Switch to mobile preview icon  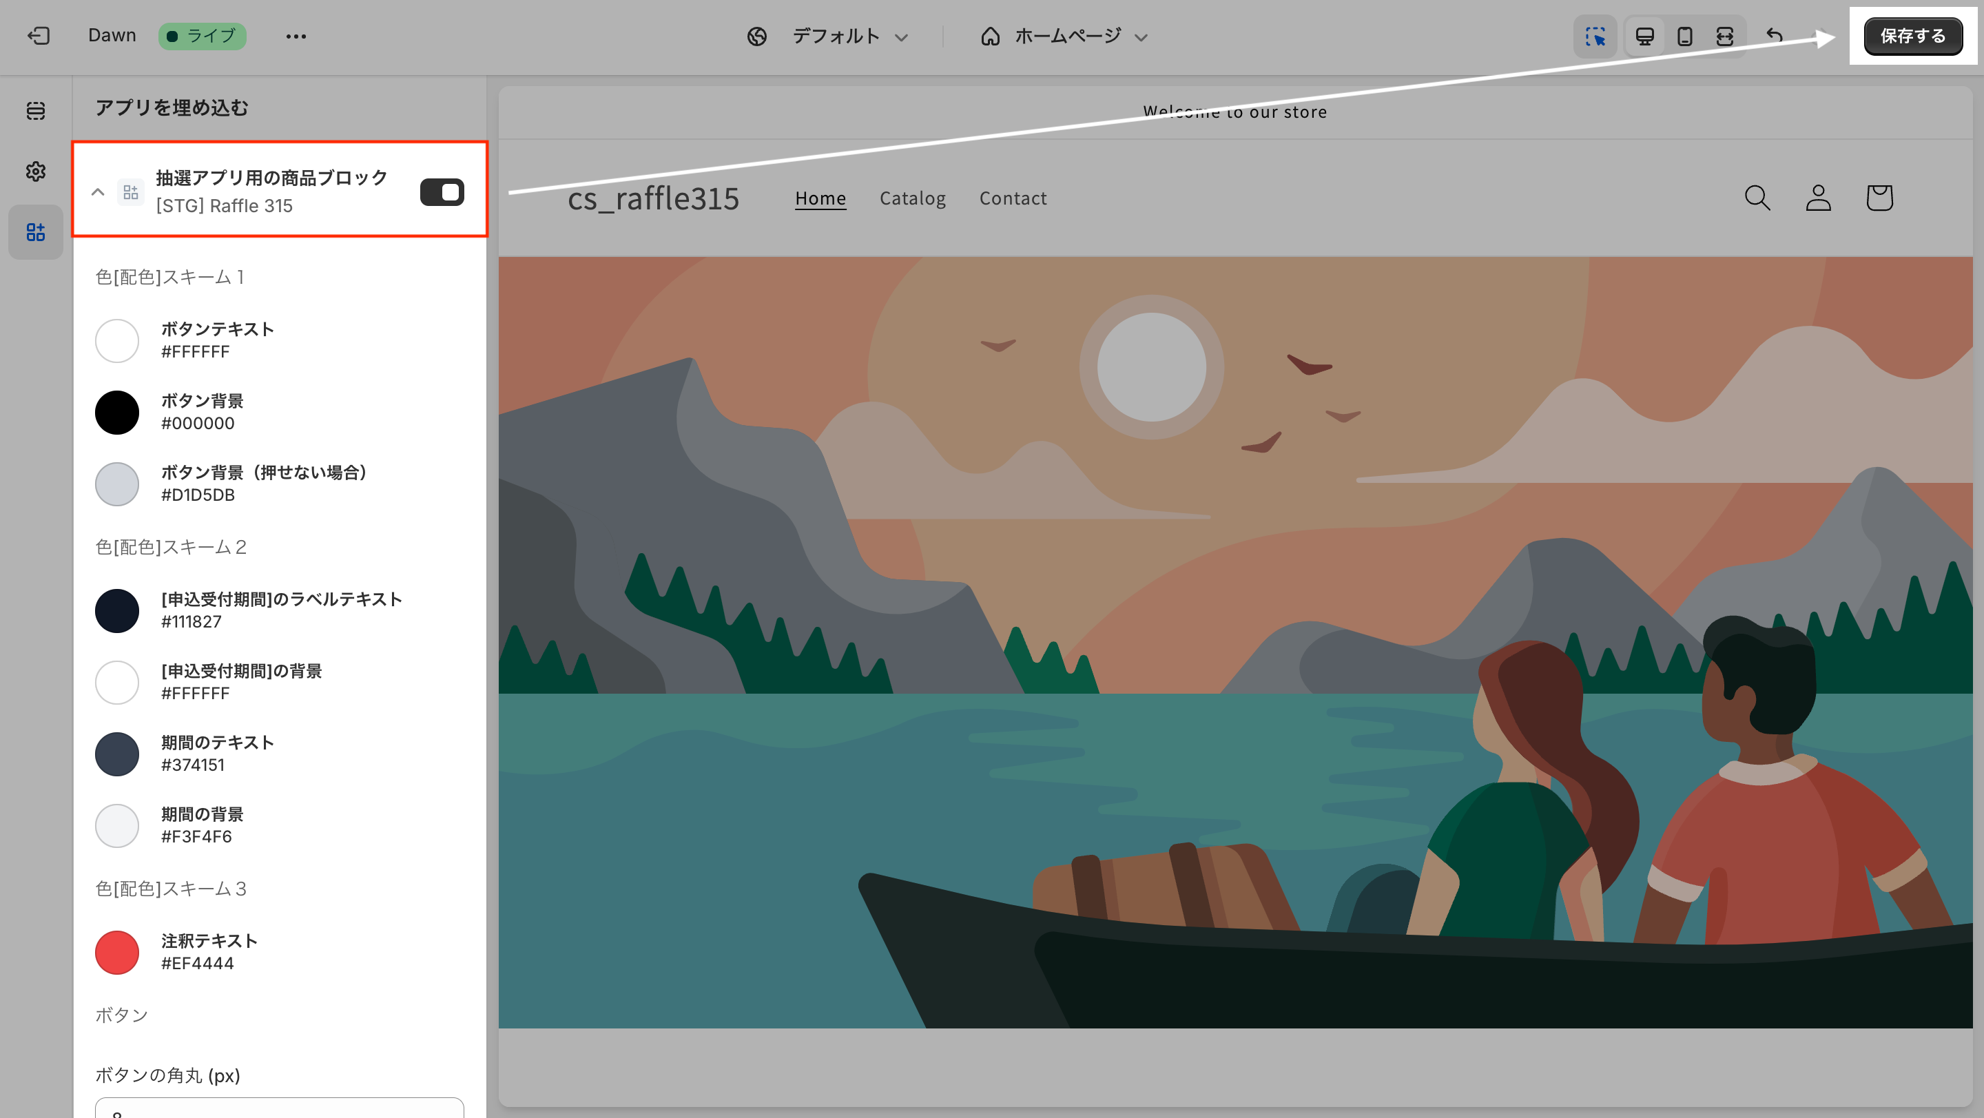click(1684, 37)
